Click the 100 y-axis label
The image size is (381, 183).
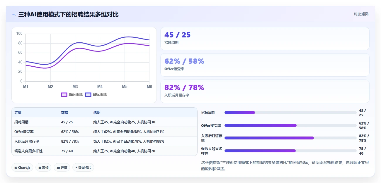click(x=19, y=34)
